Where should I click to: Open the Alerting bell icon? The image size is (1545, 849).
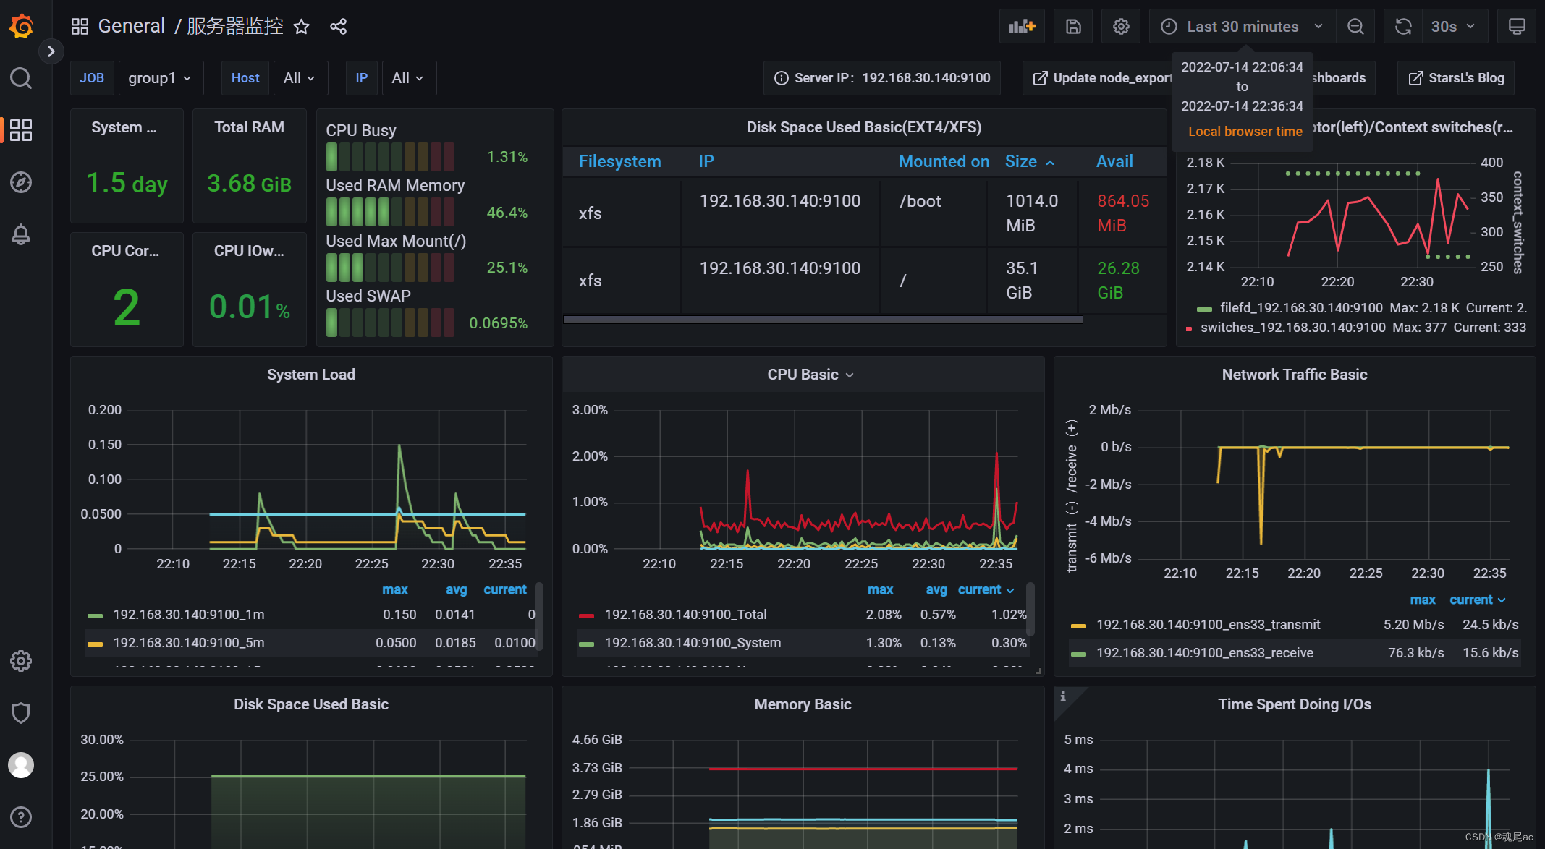point(21,234)
